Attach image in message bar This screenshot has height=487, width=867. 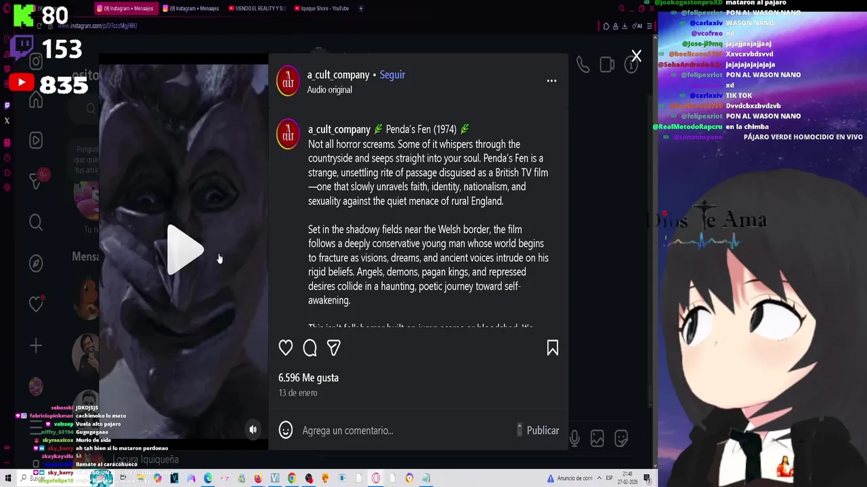(x=597, y=438)
